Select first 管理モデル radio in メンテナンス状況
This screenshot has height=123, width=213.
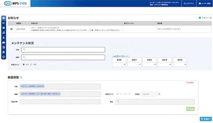click(24, 64)
